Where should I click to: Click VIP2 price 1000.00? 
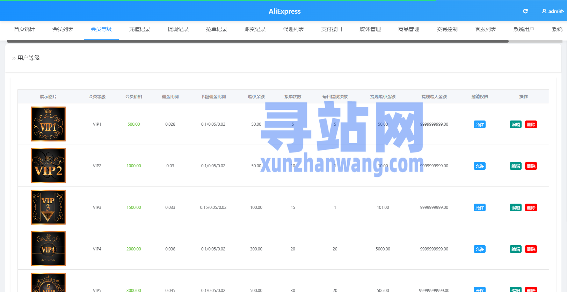134,166
